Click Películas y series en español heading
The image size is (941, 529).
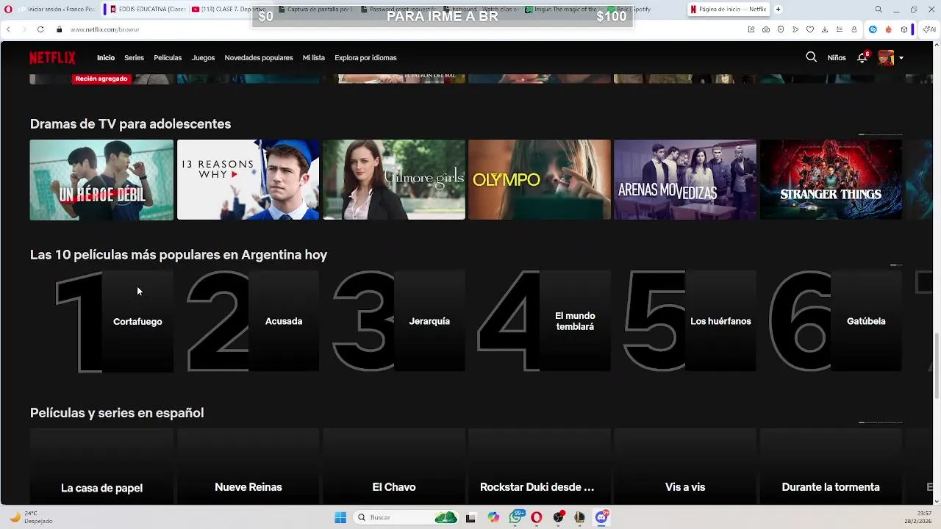(117, 413)
